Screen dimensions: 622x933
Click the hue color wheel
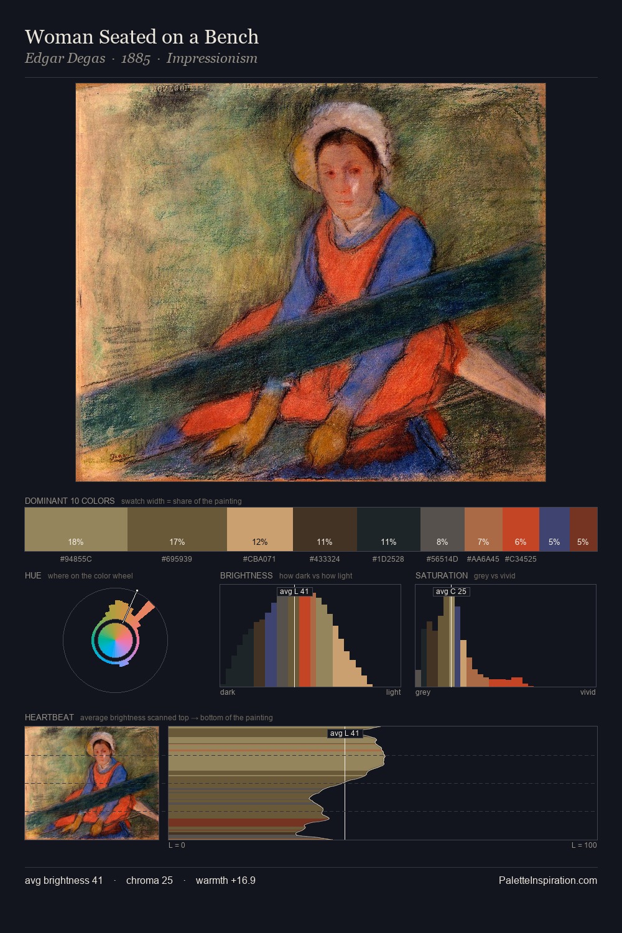tap(115, 640)
